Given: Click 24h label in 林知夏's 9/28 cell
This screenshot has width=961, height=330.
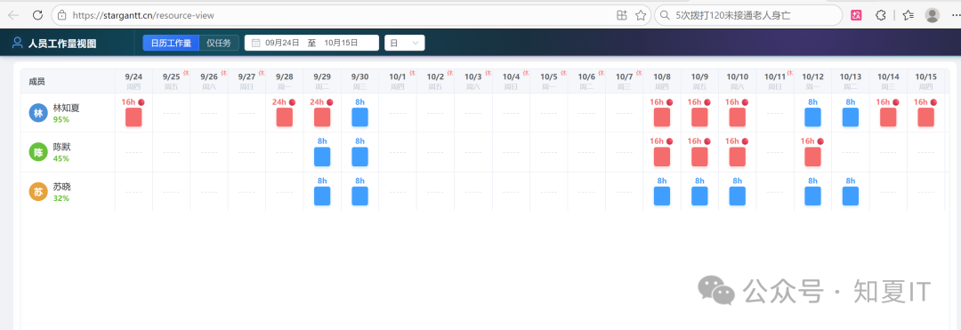Looking at the screenshot, I should [x=279, y=102].
